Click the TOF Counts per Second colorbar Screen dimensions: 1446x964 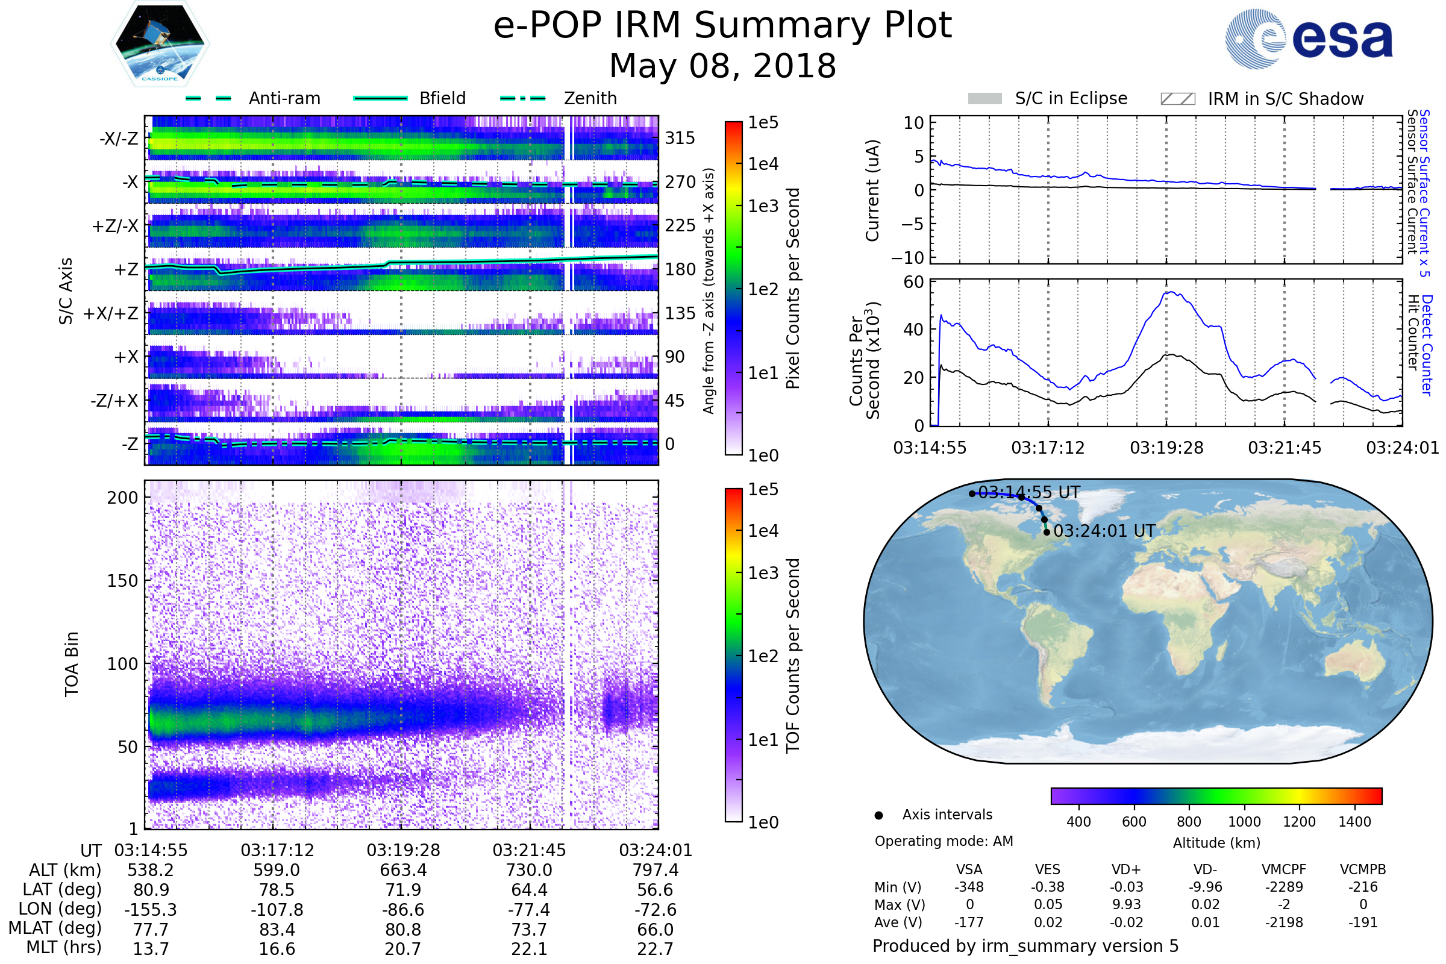[733, 655]
